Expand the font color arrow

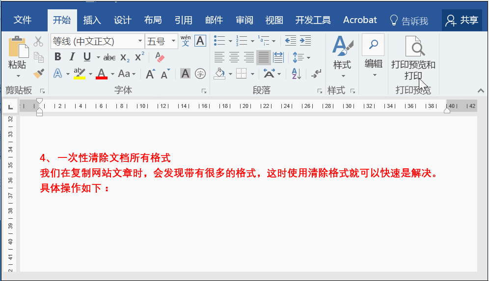[112, 74]
